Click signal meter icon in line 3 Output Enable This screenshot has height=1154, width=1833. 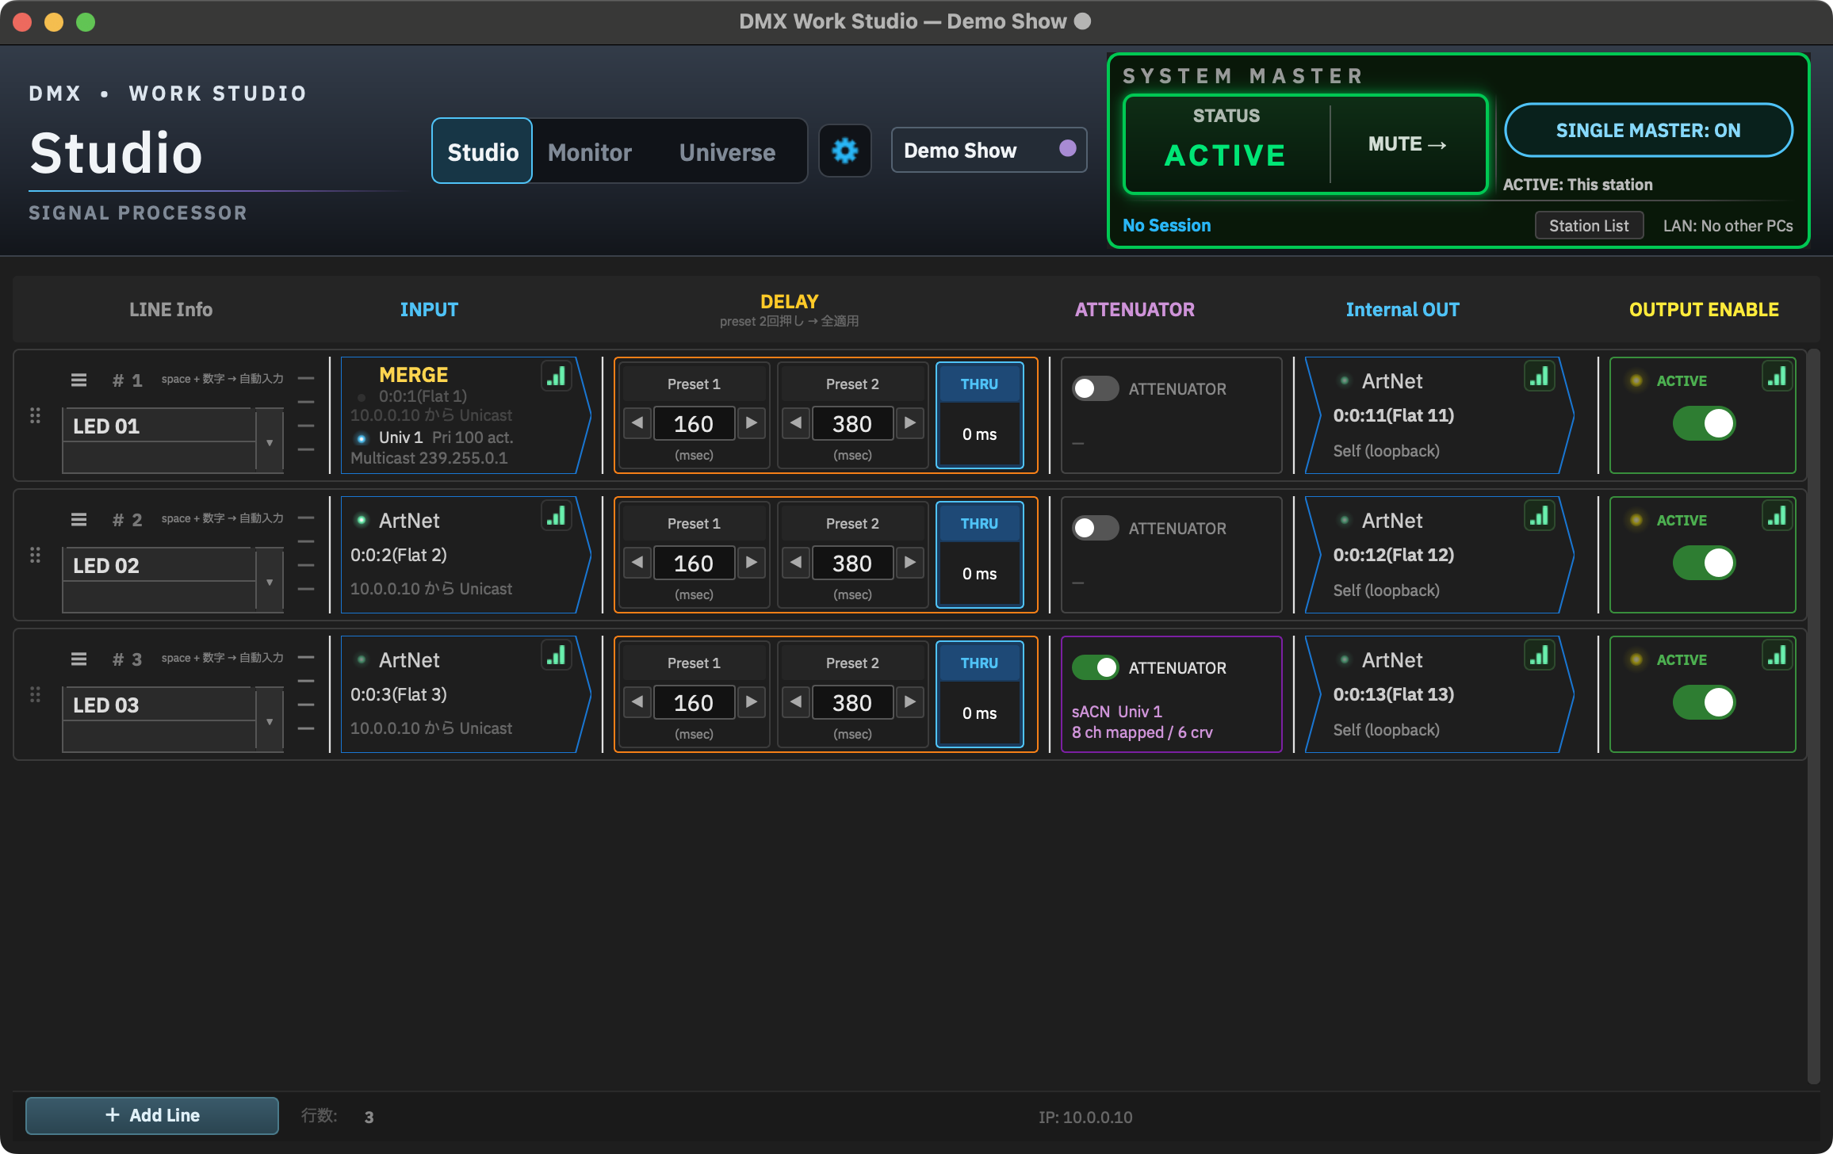pyautogui.click(x=1777, y=655)
